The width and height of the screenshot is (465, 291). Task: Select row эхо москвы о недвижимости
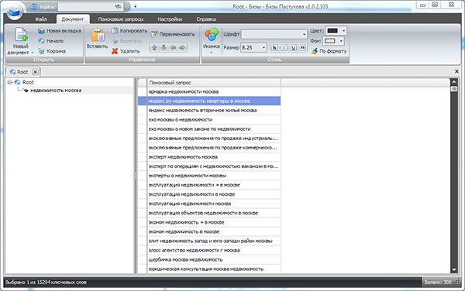[x=214, y=120]
